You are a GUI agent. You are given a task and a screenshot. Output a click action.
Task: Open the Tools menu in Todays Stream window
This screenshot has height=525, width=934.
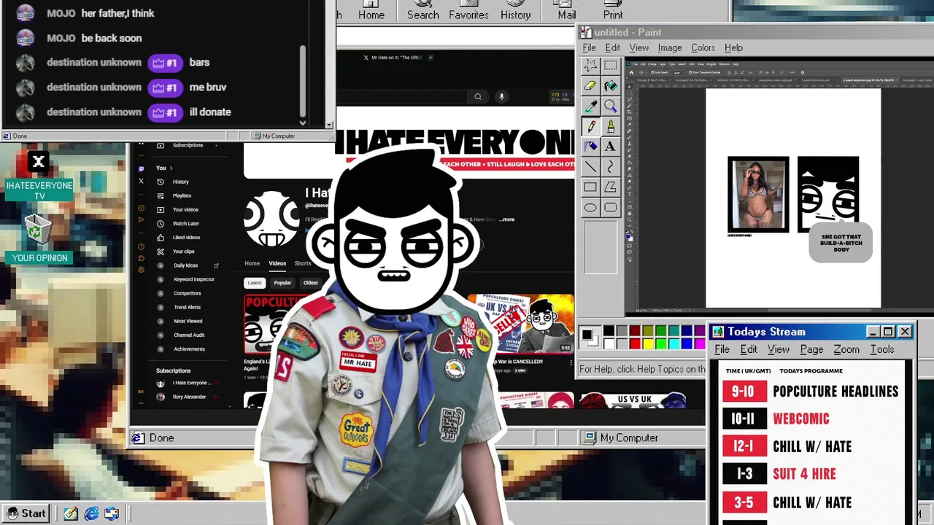coord(881,349)
